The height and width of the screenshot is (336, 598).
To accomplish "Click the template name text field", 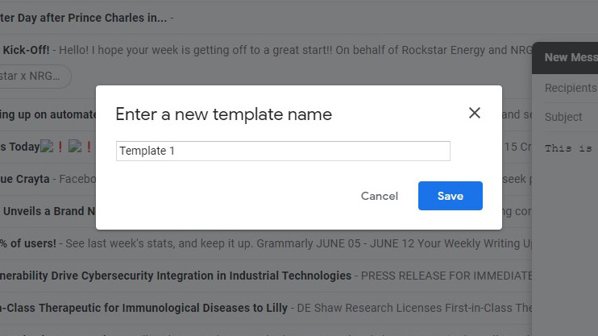I will (283, 151).
